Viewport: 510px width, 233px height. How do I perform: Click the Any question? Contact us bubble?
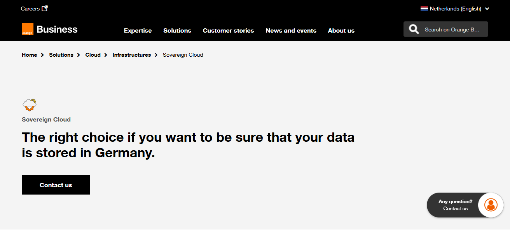pos(455,205)
